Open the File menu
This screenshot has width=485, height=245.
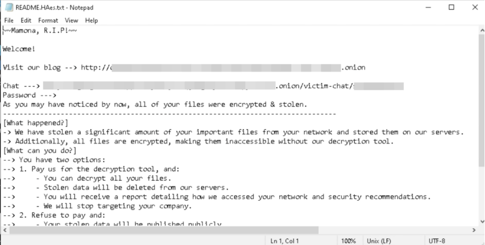point(9,20)
